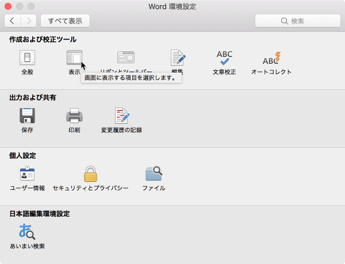Open the Ribbon and Toolbar preferences icon

pos(126,58)
